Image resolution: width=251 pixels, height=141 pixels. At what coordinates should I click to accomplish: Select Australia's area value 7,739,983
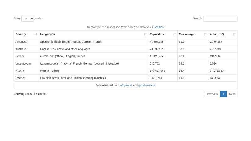point(216,49)
